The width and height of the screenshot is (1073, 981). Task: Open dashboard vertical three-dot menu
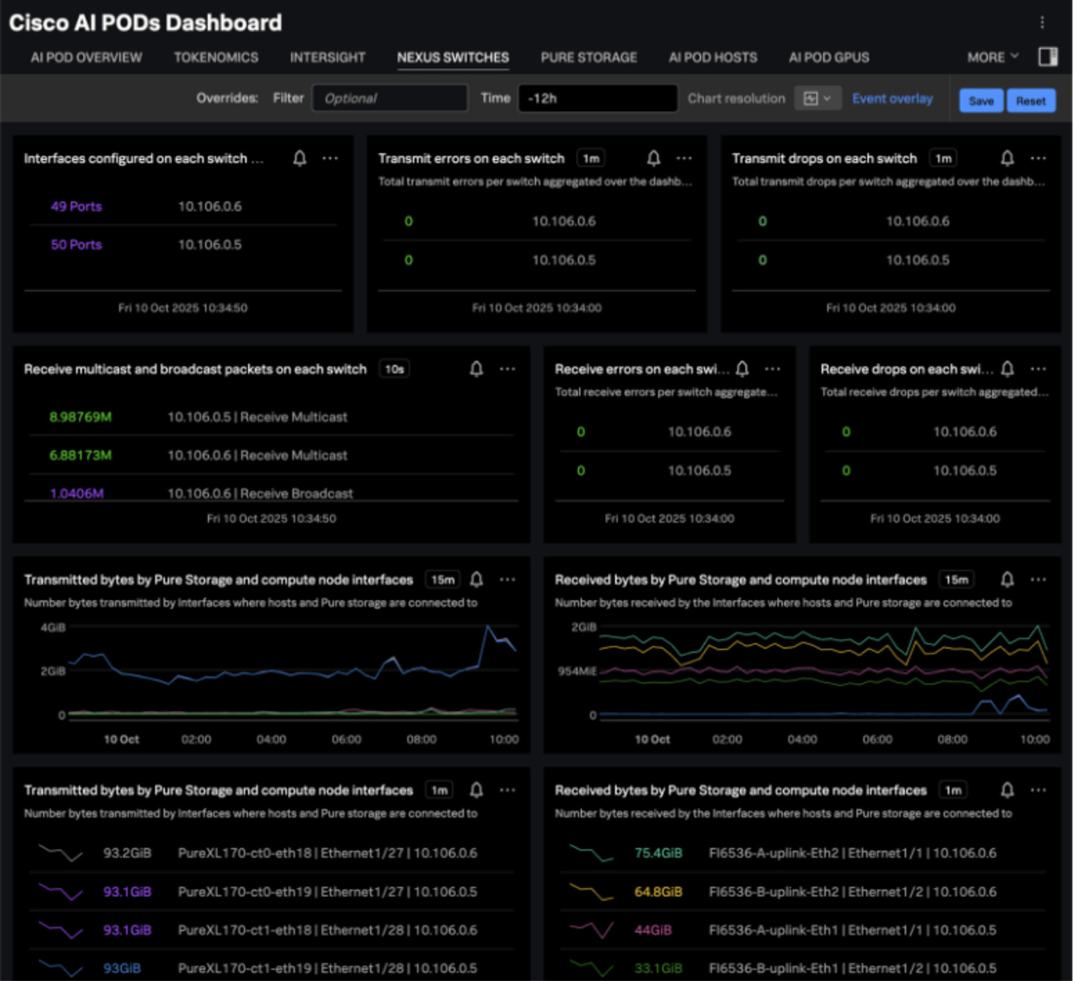pos(1042,22)
